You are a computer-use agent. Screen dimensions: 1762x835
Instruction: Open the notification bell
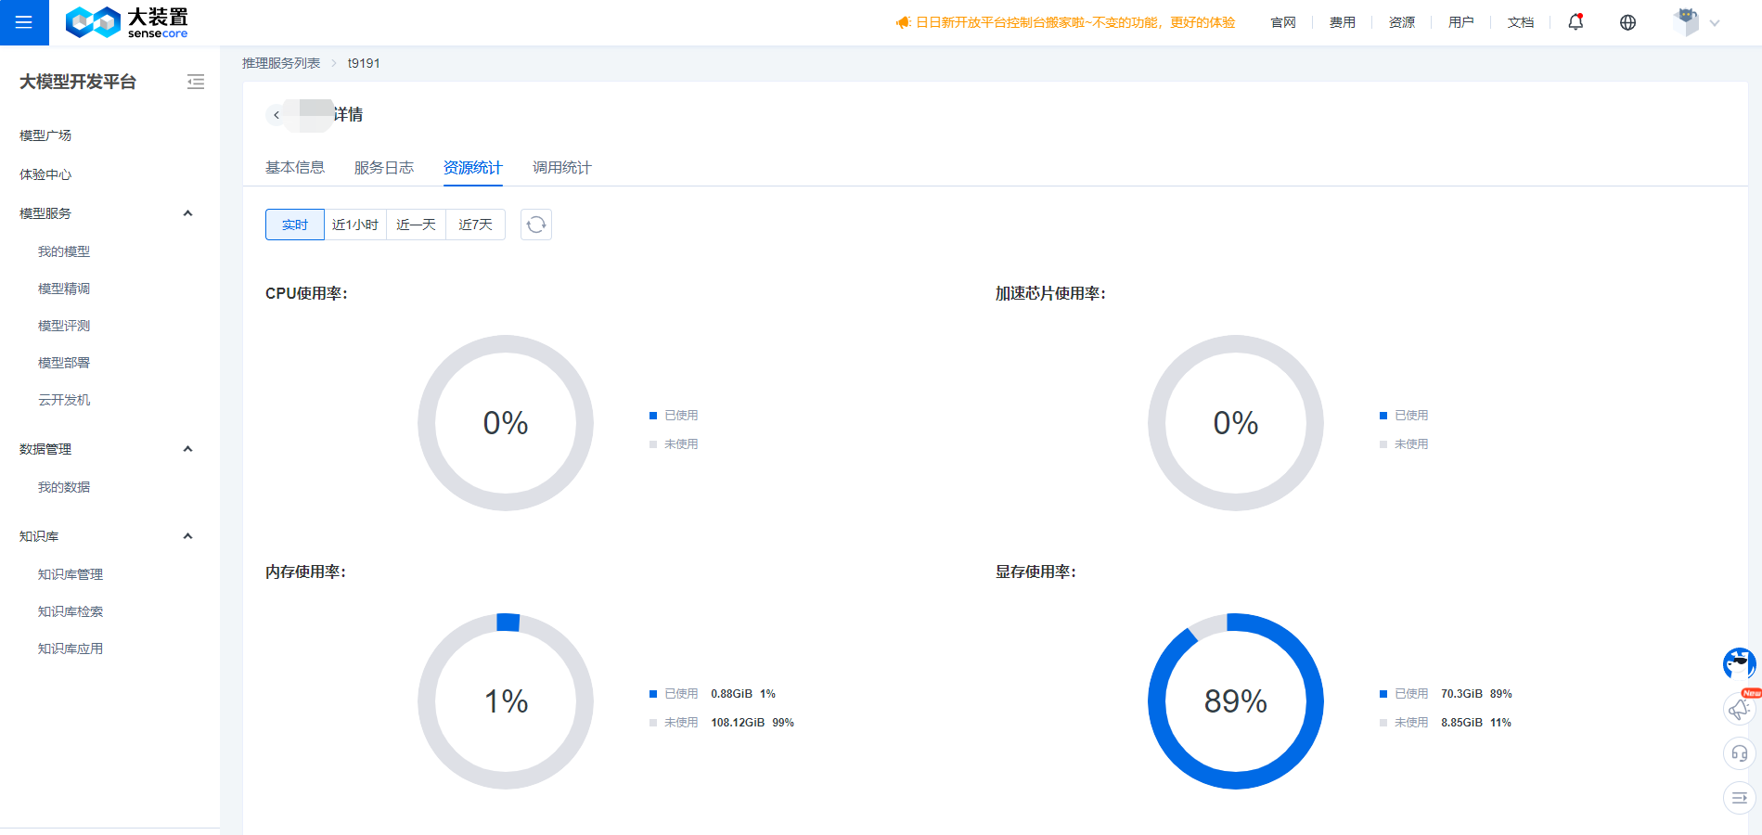click(x=1576, y=22)
